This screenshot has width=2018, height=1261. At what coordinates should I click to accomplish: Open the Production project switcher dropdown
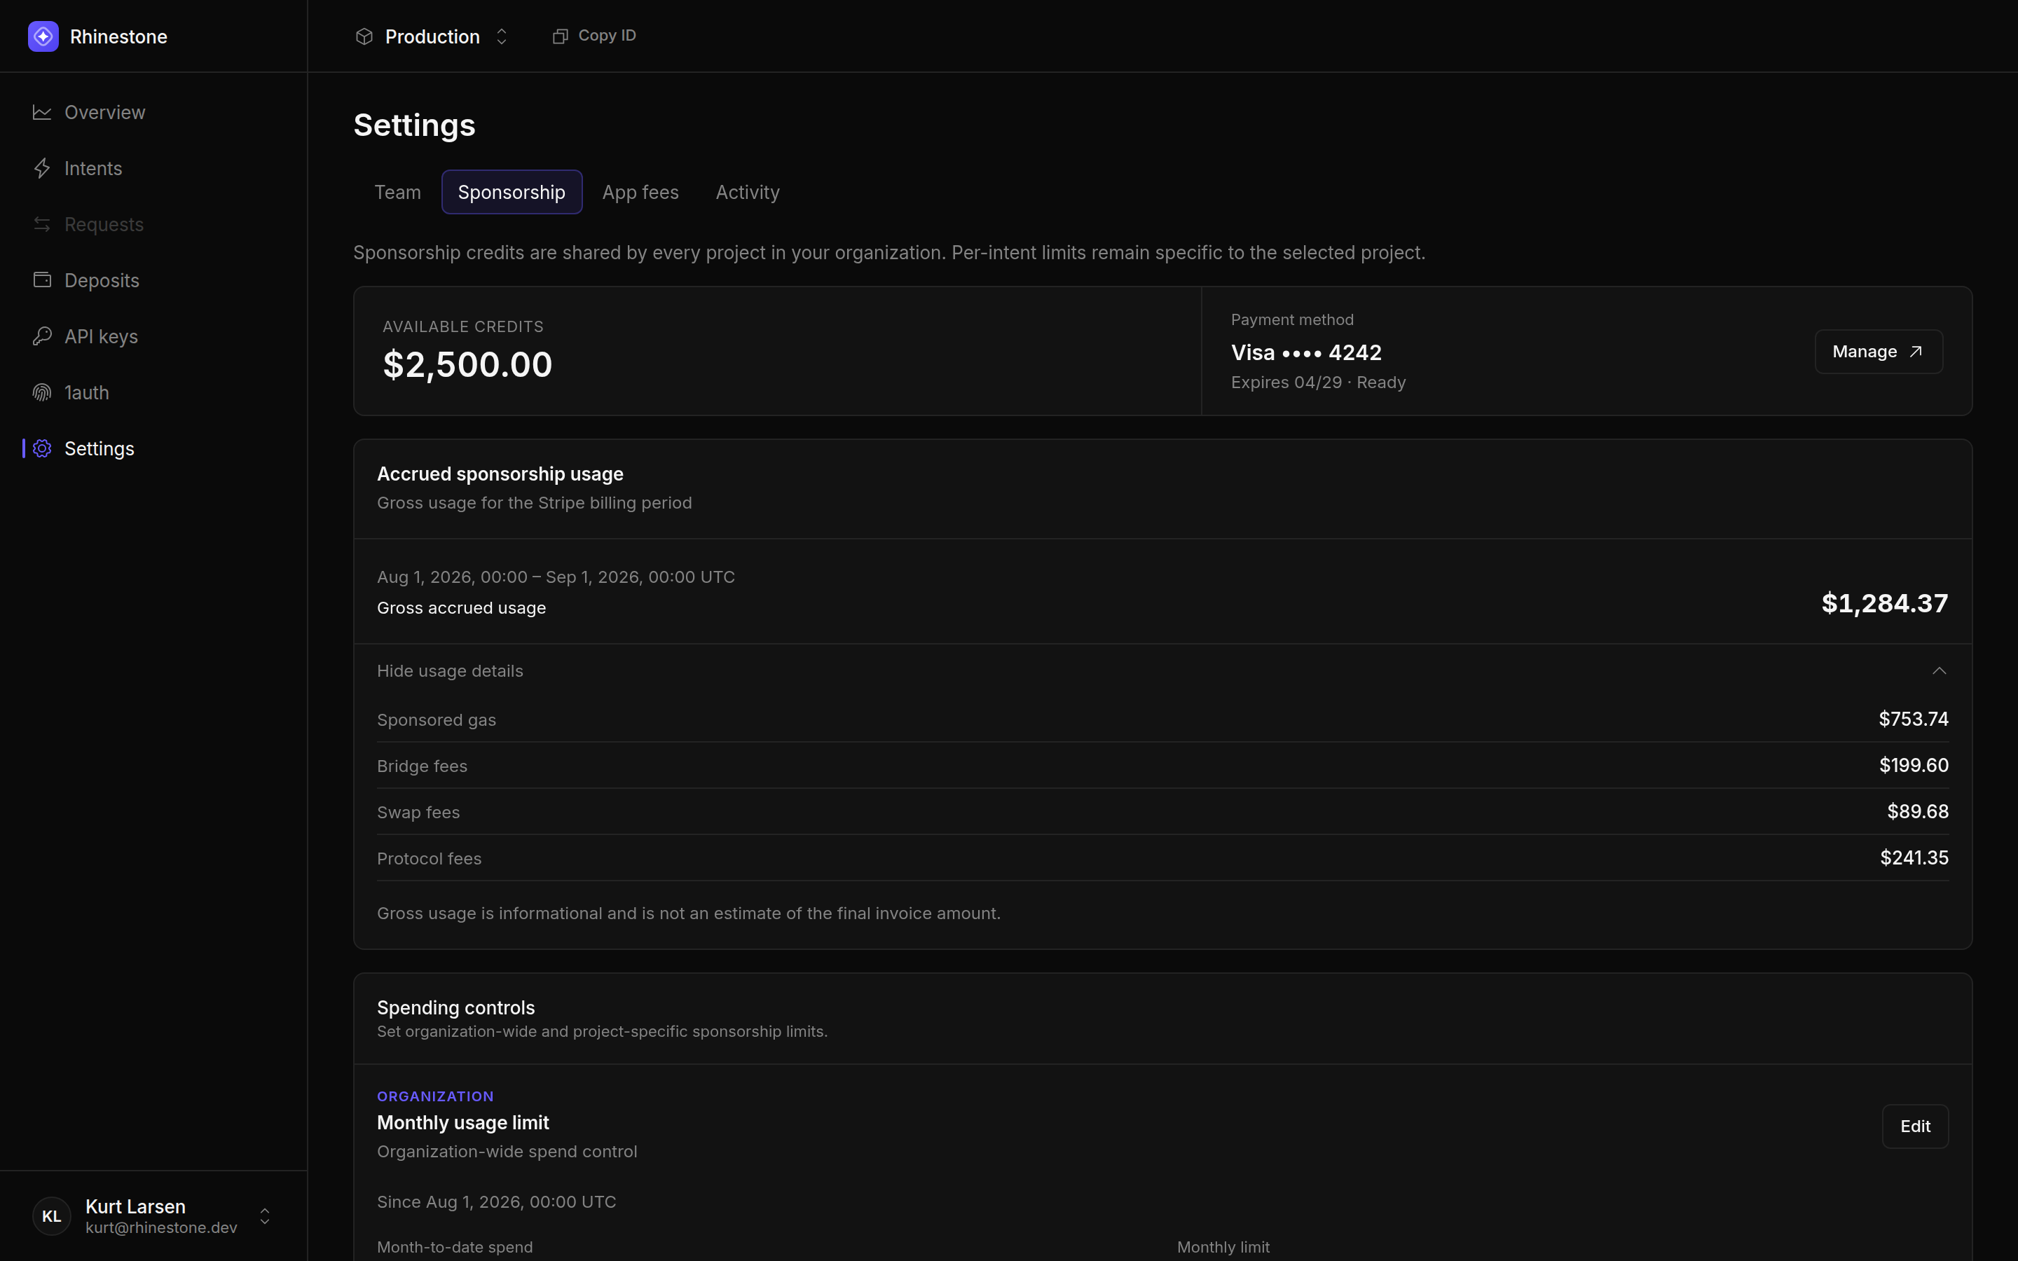click(x=432, y=36)
